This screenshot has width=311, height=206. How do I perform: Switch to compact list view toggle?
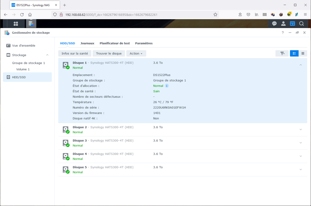[303, 53]
